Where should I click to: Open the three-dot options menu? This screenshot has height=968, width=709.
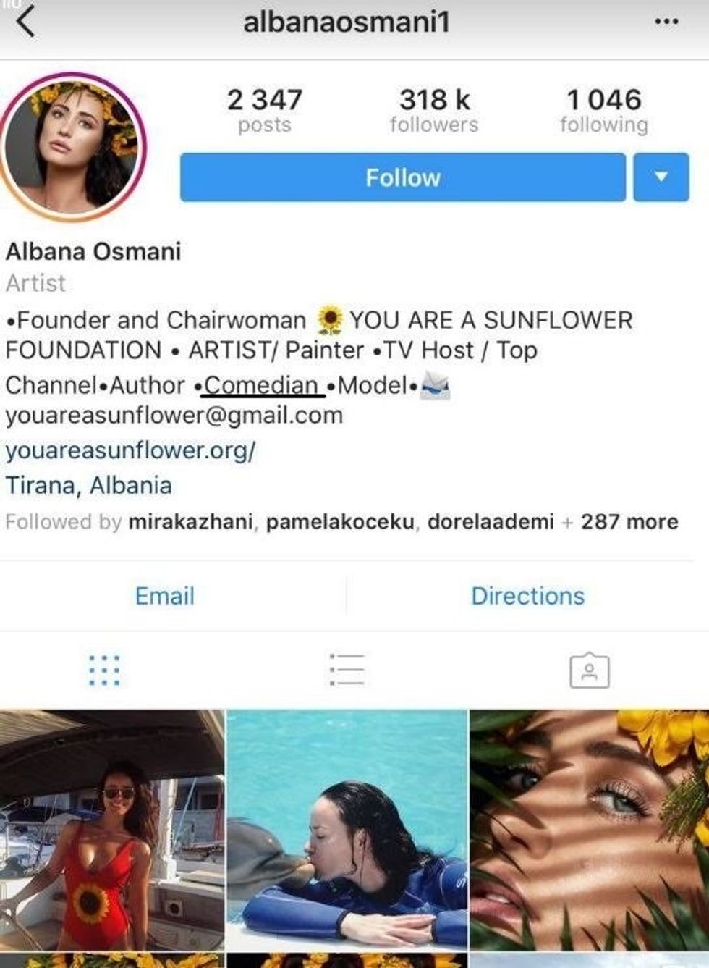point(666,22)
